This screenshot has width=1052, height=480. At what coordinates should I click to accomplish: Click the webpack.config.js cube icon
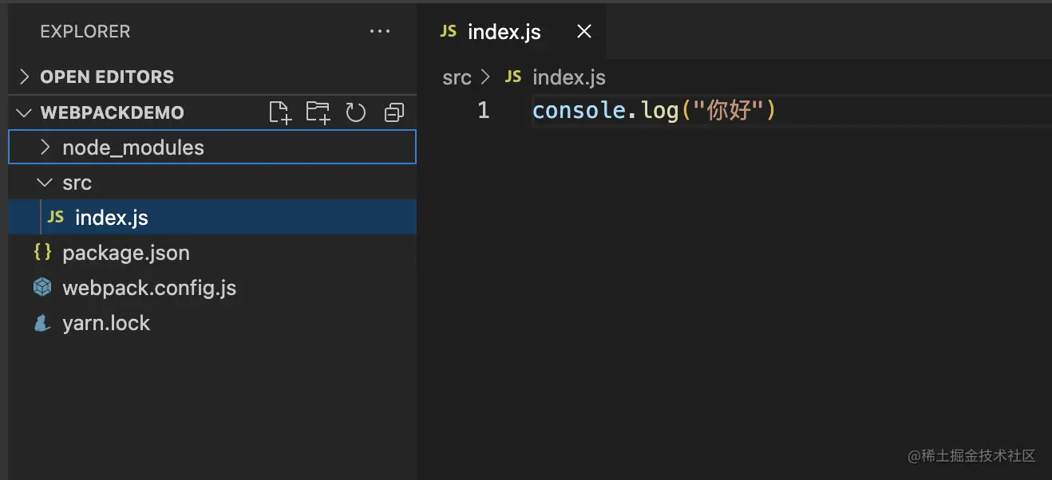42,287
